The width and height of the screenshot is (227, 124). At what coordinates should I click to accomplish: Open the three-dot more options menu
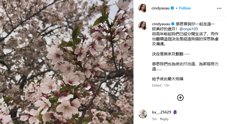coord(219,8)
